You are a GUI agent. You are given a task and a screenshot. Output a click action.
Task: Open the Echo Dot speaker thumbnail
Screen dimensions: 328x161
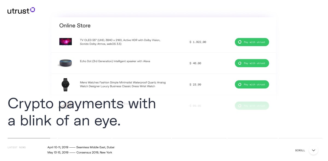(x=66, y=63)
